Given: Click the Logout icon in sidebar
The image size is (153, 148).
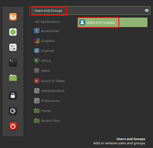Looking at the screenshot, I should [13, 111].
